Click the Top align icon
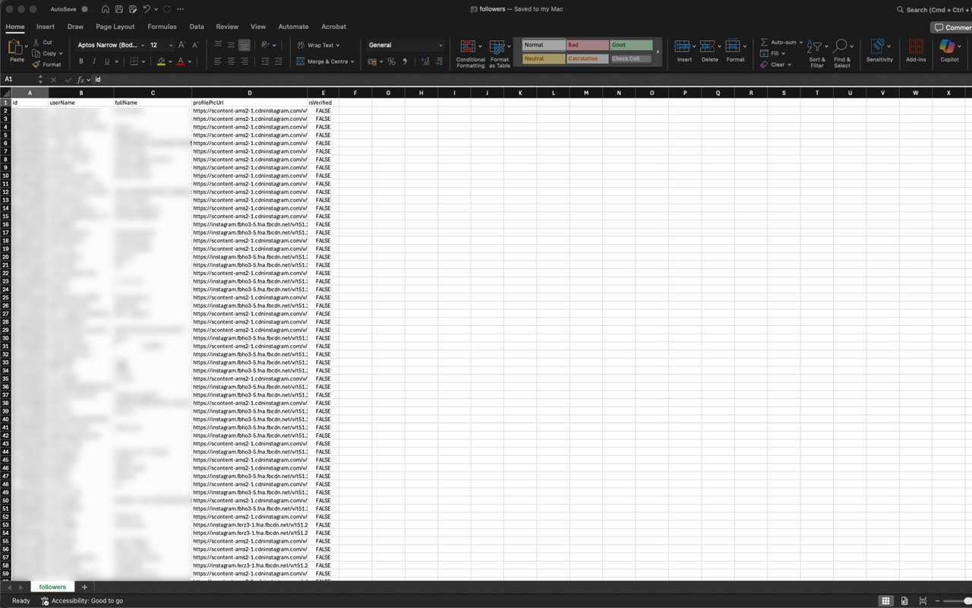972x608 pixels. [x=218, y=45]
